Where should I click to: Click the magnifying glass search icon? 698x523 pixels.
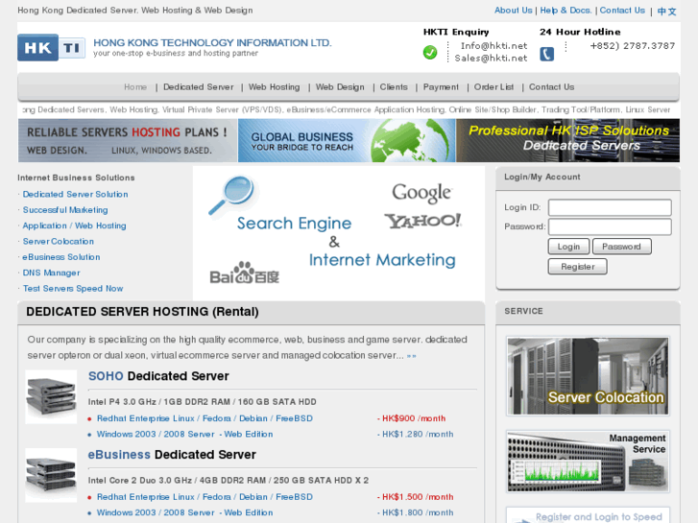(231, 195)
